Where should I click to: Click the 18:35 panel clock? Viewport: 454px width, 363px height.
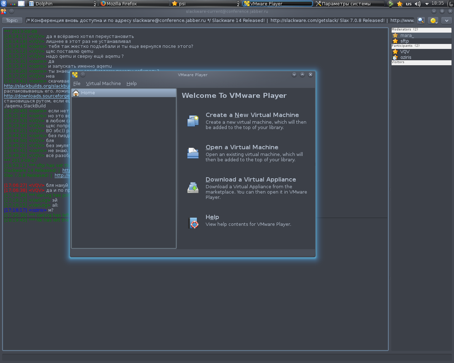[x=438, y=3]
